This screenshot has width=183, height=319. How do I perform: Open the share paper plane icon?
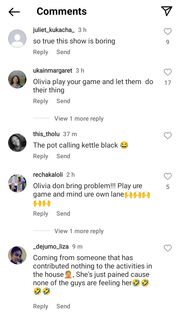(x=167, y=11)
